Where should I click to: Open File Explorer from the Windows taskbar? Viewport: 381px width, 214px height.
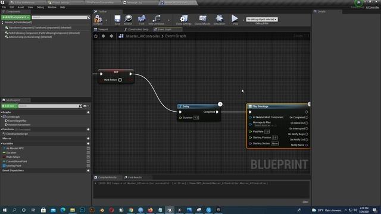coord(73,210)
